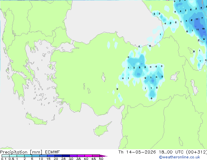Click the 45 mm legend color swatch
The image size is (207, 160).
96,156
